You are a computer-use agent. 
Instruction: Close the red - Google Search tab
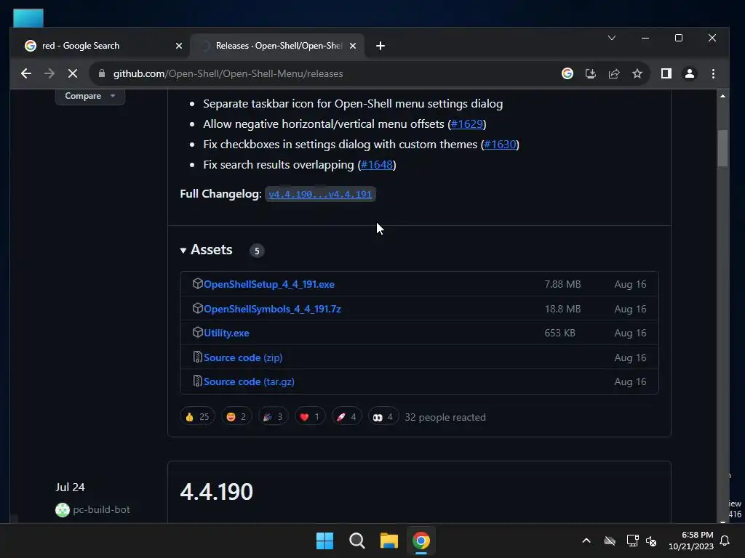[179, 46]
